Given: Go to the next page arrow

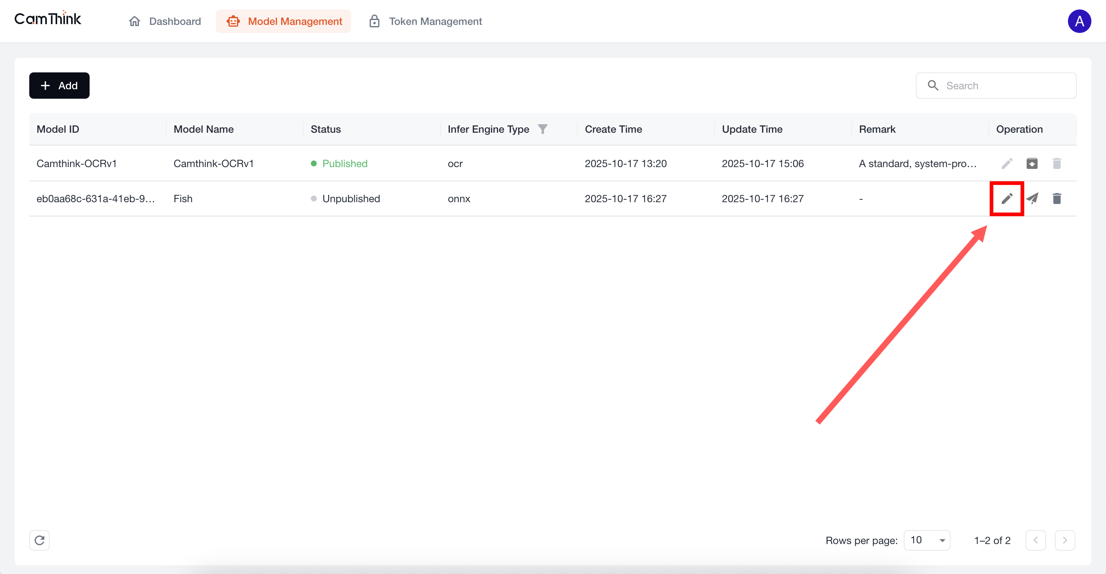Looking at the screenshot, I should pos(1064,540).
